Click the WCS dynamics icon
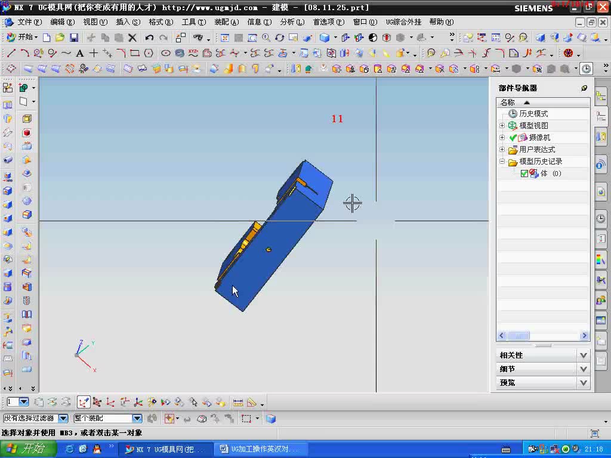The height and width of the screenshot is (458, 611). 83,402
